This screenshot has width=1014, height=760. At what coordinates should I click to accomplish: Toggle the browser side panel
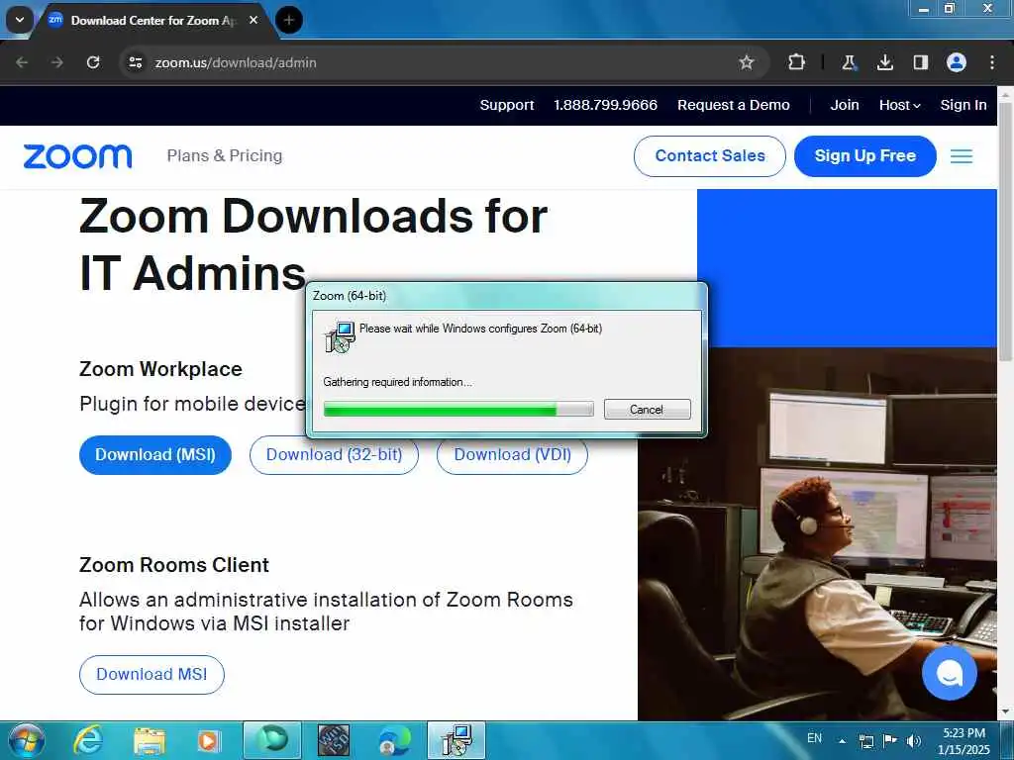click(x=920, y=62)
